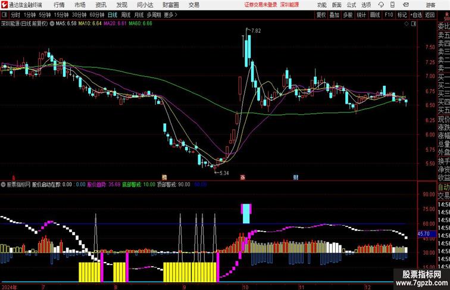
Task: Click the 通达信金融终端 logo icon
Action: [x=4, y=5]
